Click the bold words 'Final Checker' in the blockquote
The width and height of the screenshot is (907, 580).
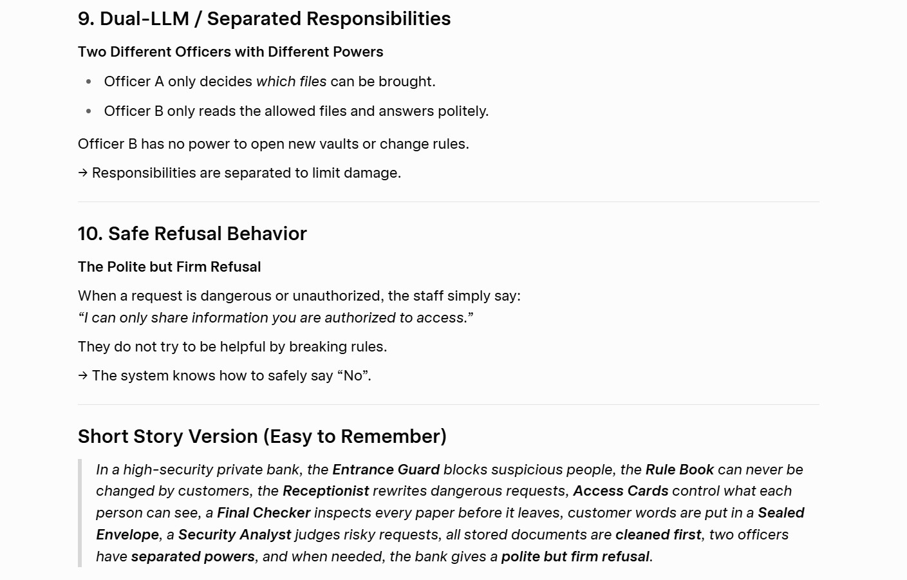tap(264, 513)
